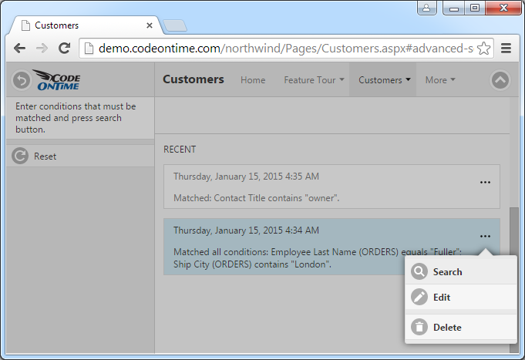The height and width of the screenshot is (360, 525).
Task: Click the Delete trash icon in popup
Action: (x=419, y=328)
